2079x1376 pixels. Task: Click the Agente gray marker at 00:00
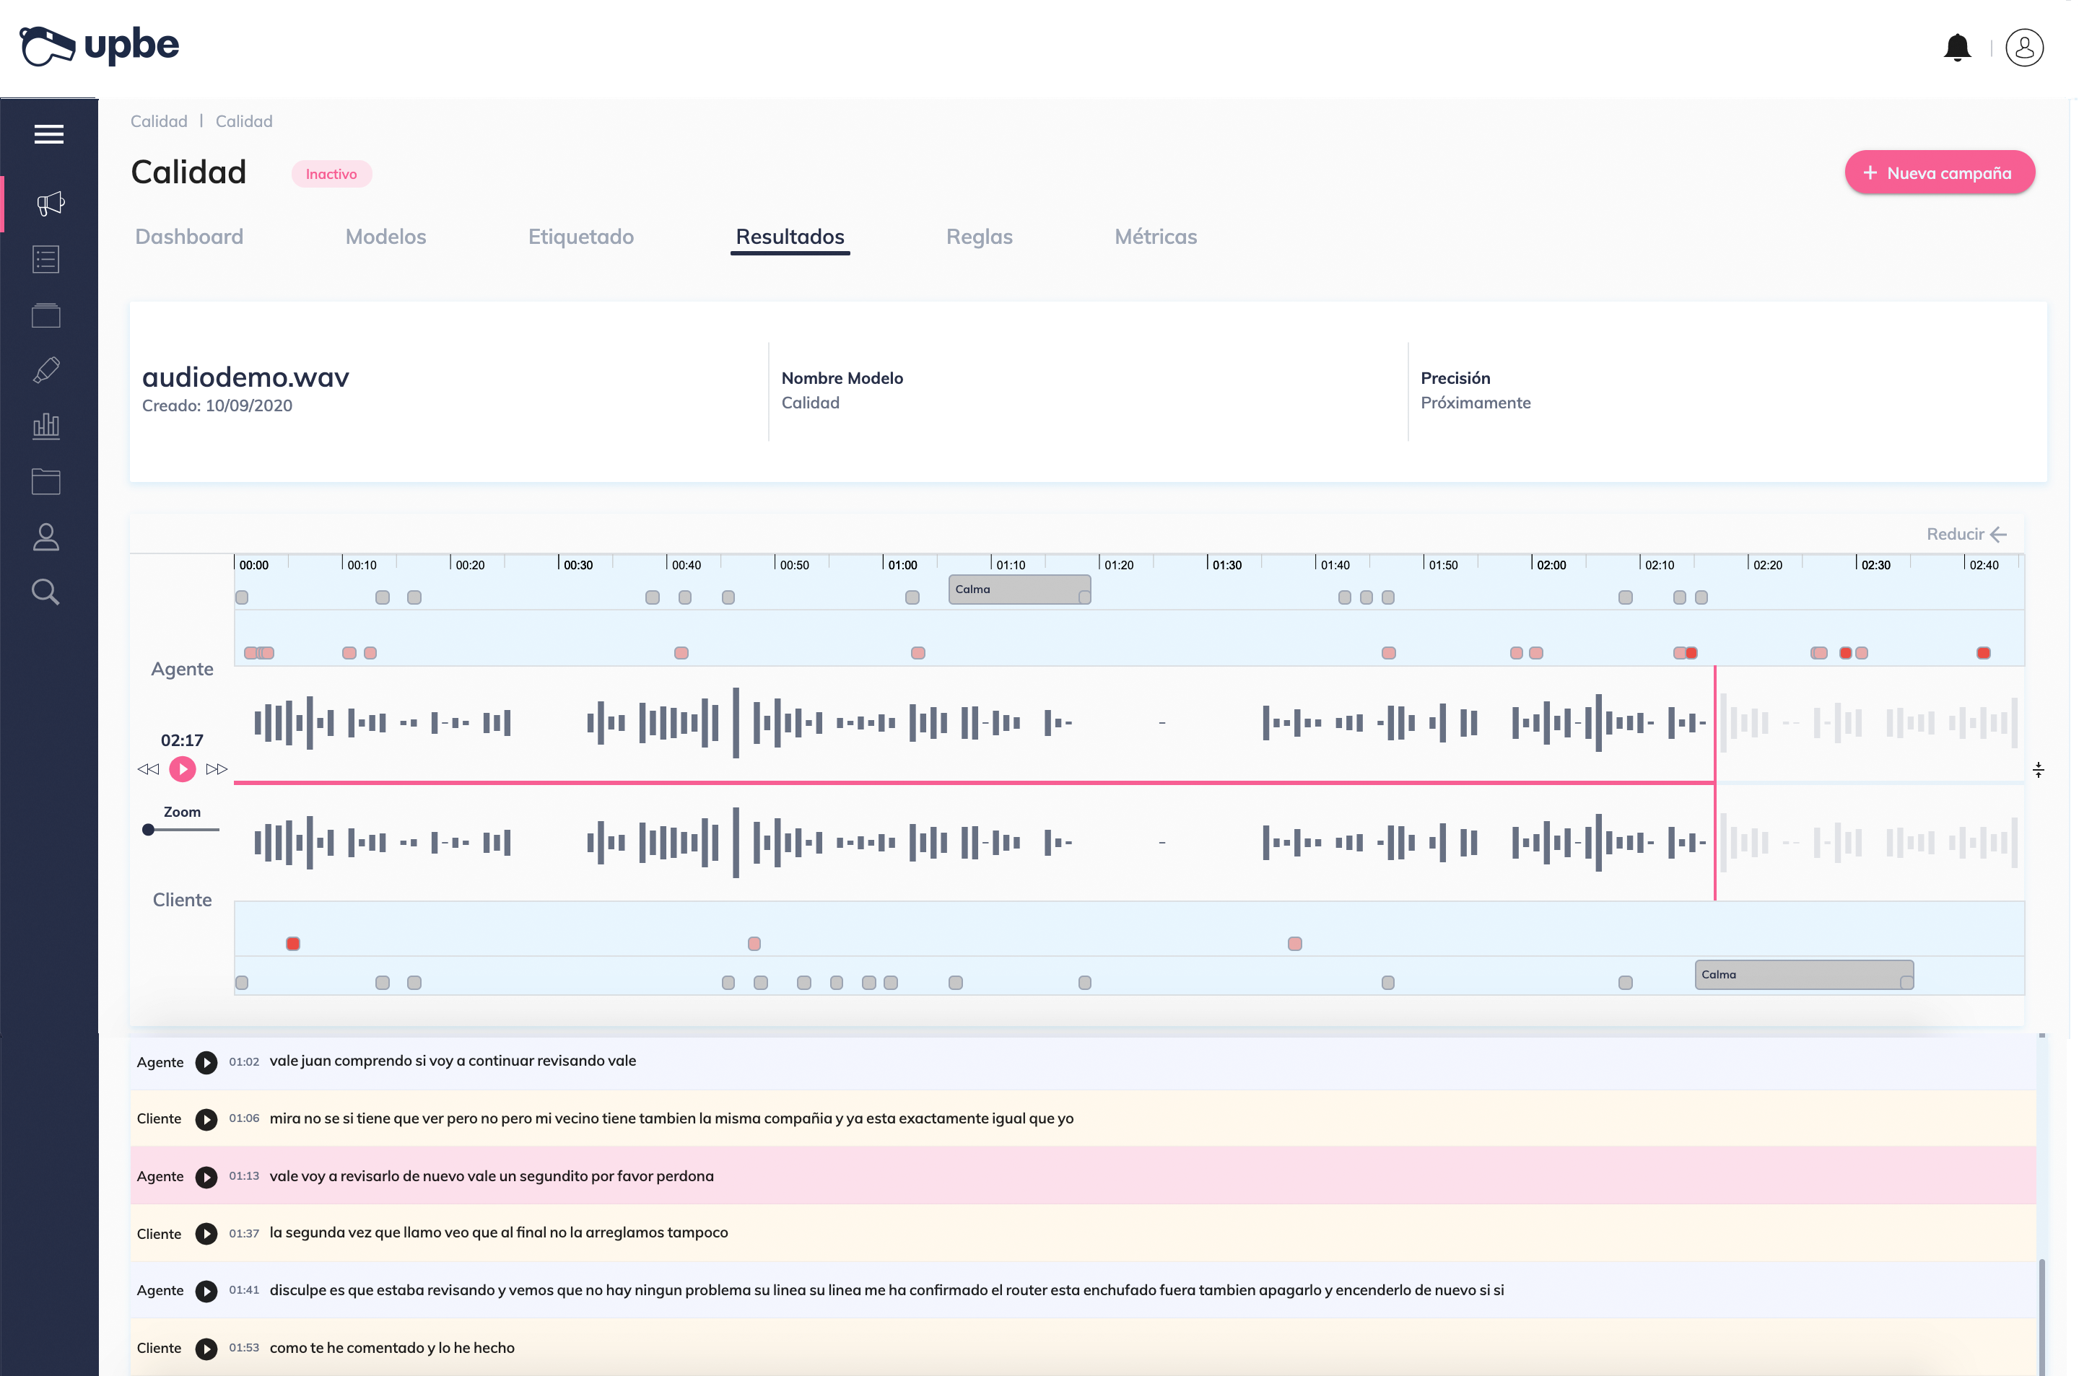(x=241, y=597)
